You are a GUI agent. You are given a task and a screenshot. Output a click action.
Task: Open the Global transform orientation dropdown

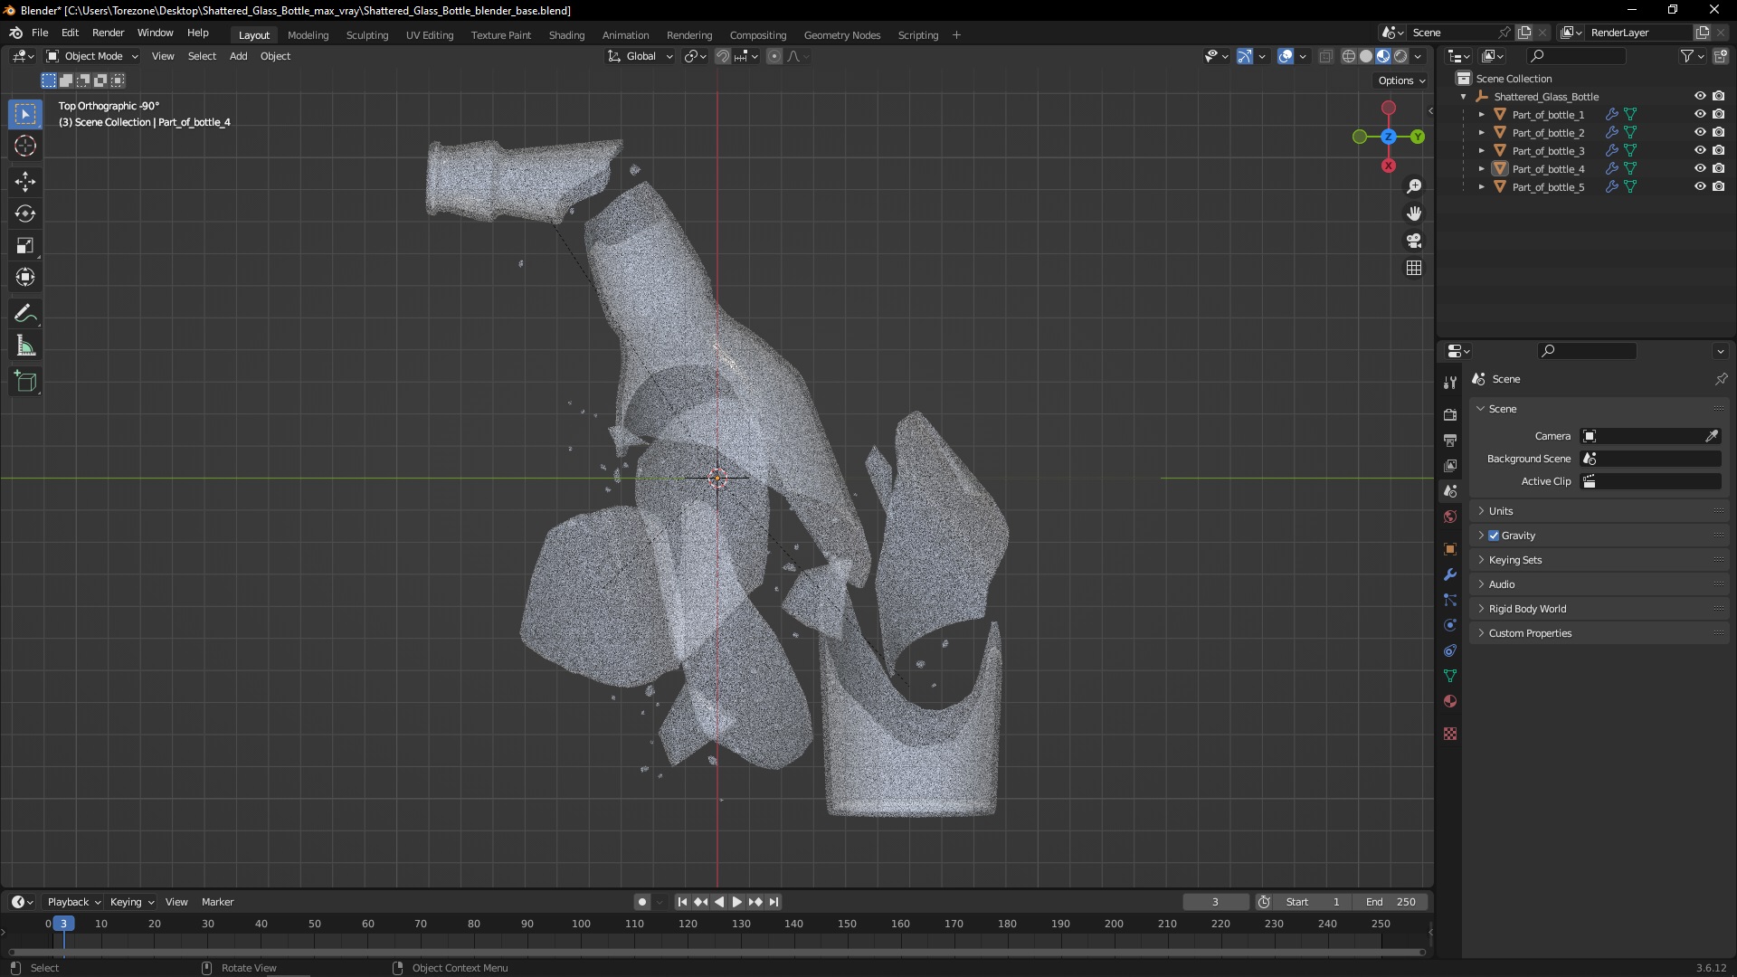(641, 56)
